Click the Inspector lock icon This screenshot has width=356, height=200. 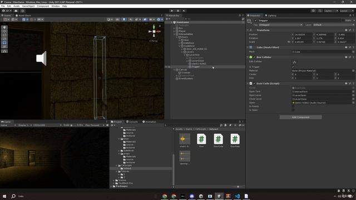pos(350,16)
